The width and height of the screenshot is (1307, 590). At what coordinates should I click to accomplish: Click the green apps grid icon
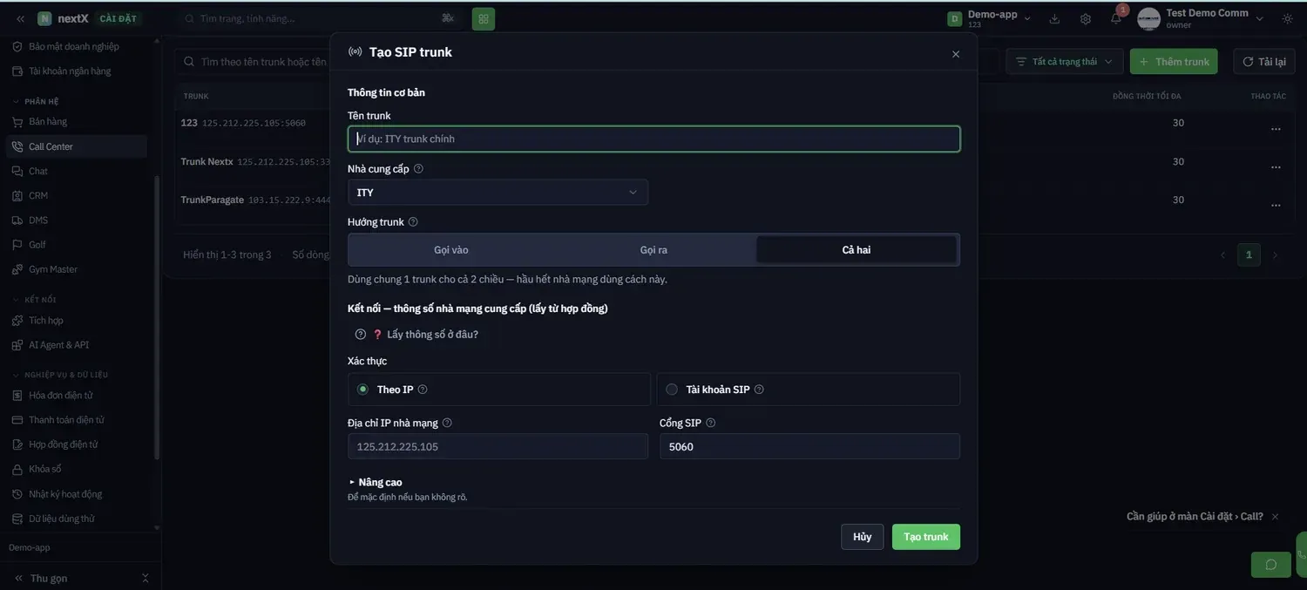coord(484,18)
